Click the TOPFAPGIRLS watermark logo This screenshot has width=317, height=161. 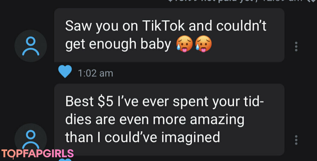pyautogui.click(x=37, y=154)
